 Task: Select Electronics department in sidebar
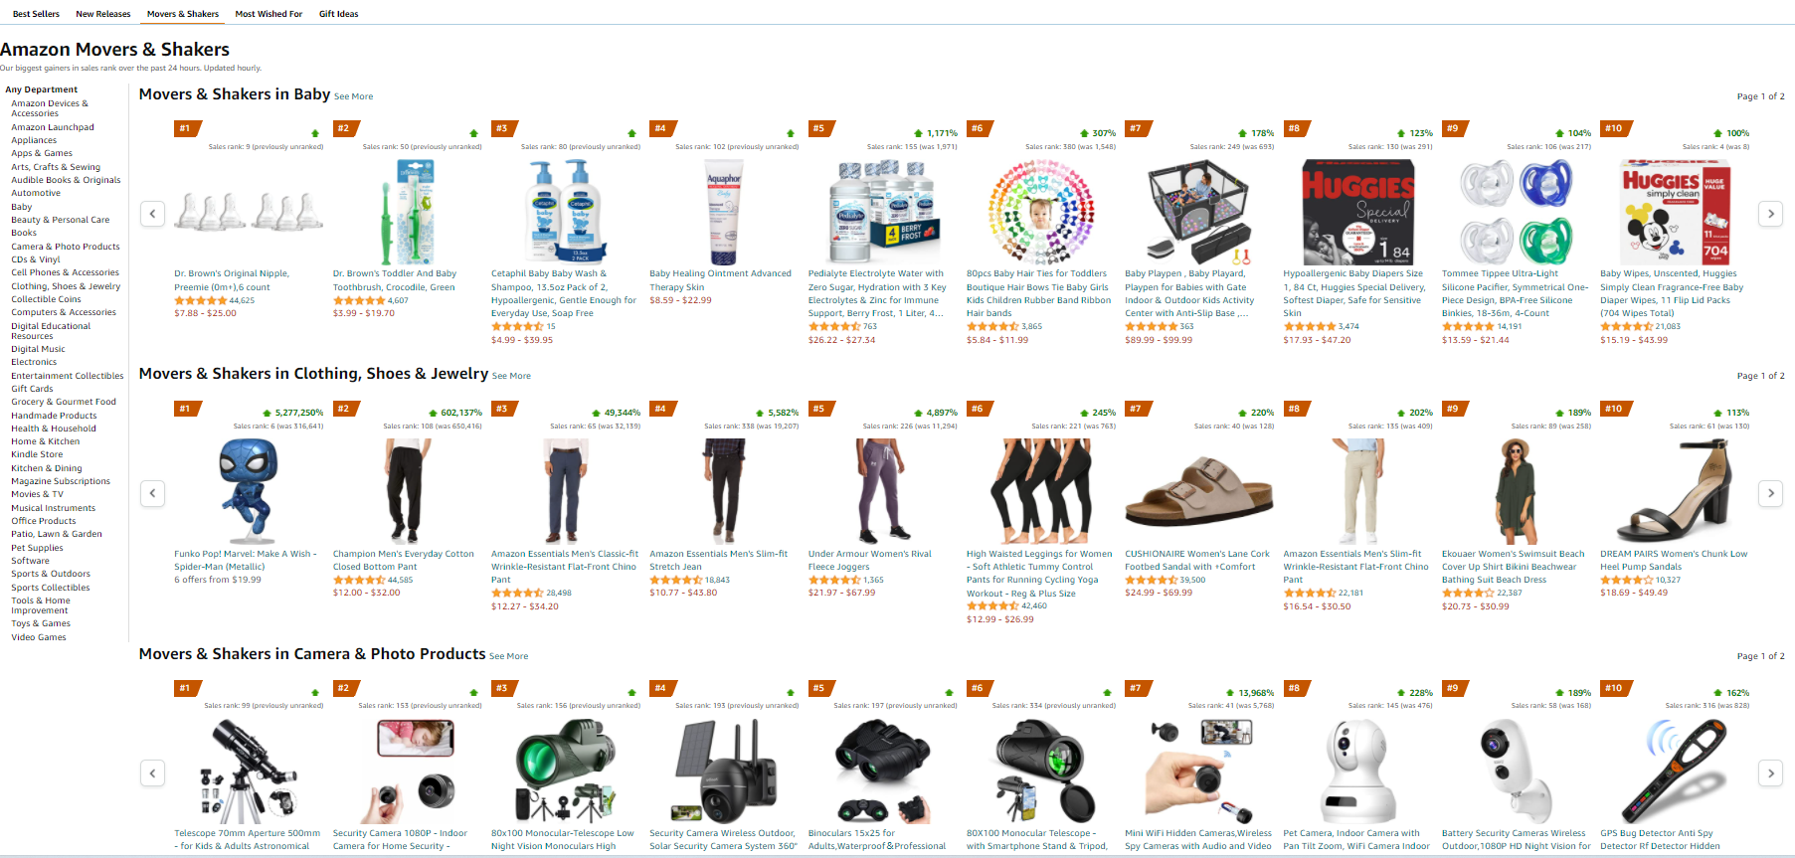click(x=34, y=362)
